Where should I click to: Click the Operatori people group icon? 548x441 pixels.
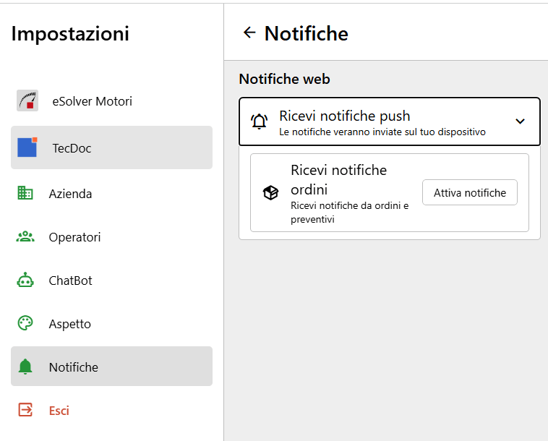coord(25,237)
